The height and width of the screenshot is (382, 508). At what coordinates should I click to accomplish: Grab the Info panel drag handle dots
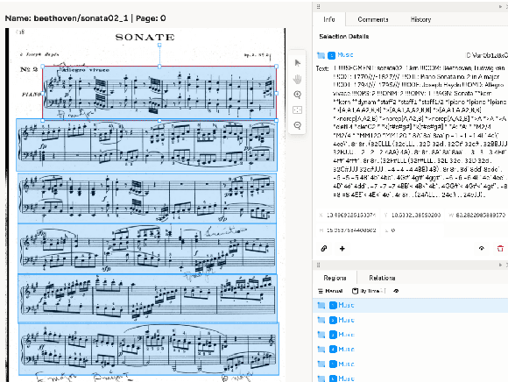point(318,7)
